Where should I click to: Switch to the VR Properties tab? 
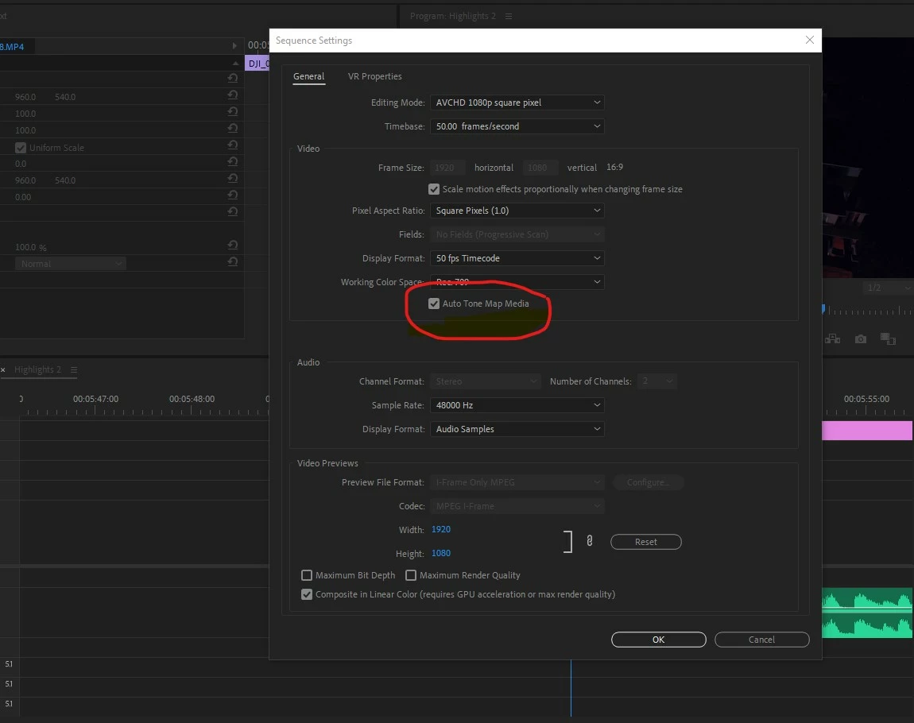[374, 76]
